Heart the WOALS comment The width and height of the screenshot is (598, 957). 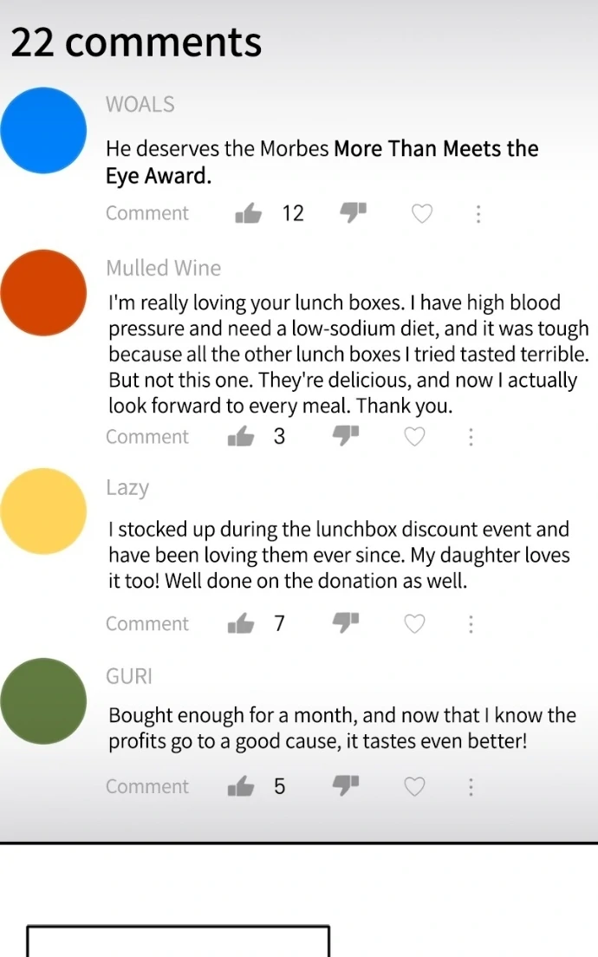(421, 213)
